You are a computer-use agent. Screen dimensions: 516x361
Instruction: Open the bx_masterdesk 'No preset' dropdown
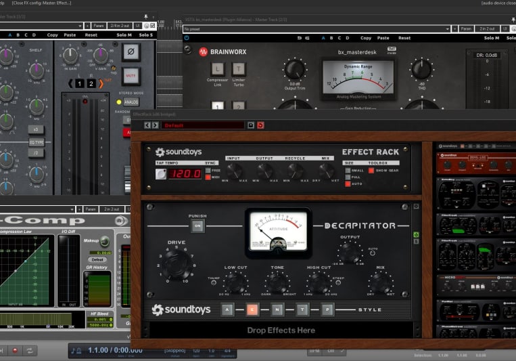point(316,29)
